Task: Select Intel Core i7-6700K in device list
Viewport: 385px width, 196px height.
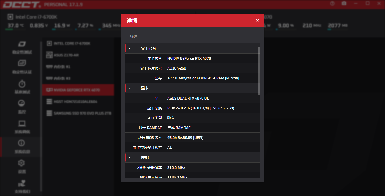Action: (x=78, y=43)
